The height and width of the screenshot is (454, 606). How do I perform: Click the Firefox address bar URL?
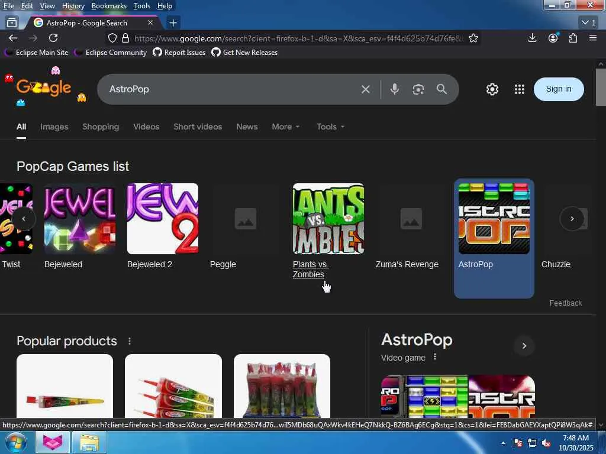(x=298, y=38)
